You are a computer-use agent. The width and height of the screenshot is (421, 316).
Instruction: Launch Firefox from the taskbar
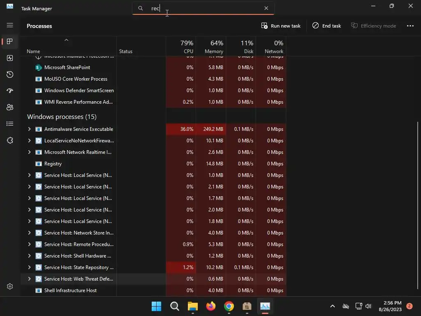(x=211, y=306)
